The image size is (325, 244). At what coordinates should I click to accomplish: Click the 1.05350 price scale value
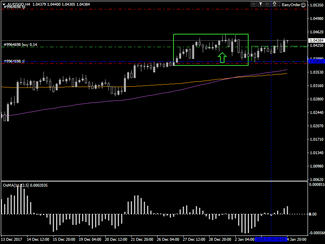[316, 5]
